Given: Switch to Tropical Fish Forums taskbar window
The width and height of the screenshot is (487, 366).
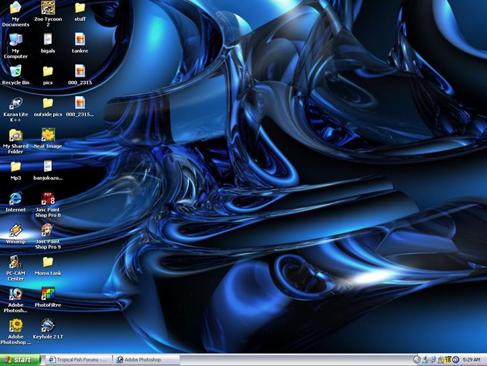Looking at the screenshot, I should (79, 360).
